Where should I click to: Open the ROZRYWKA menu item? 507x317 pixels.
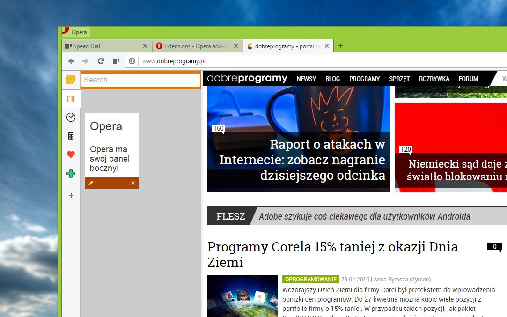434,79
